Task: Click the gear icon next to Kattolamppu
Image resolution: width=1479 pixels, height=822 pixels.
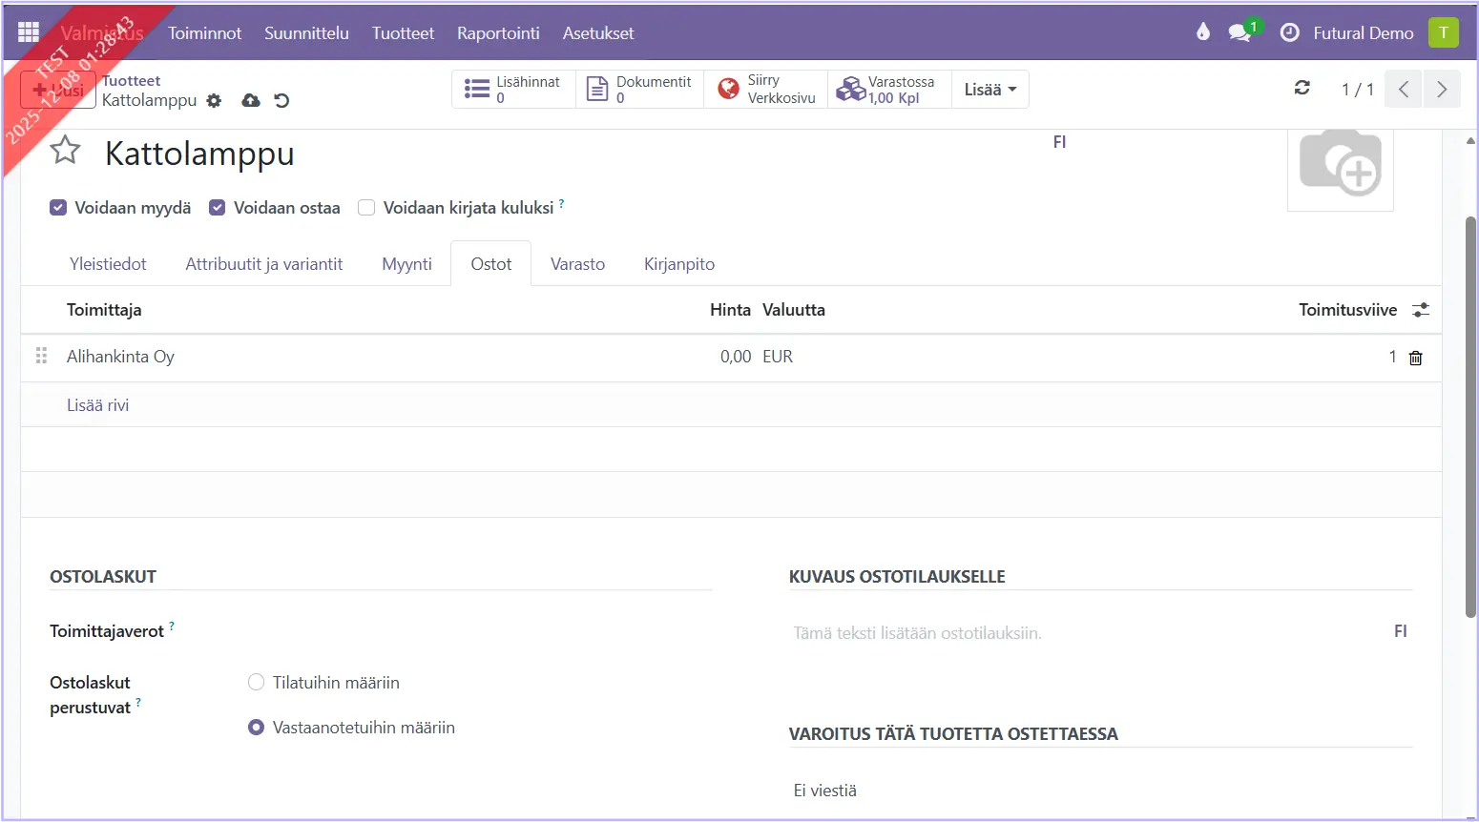Action: [214, 100]
